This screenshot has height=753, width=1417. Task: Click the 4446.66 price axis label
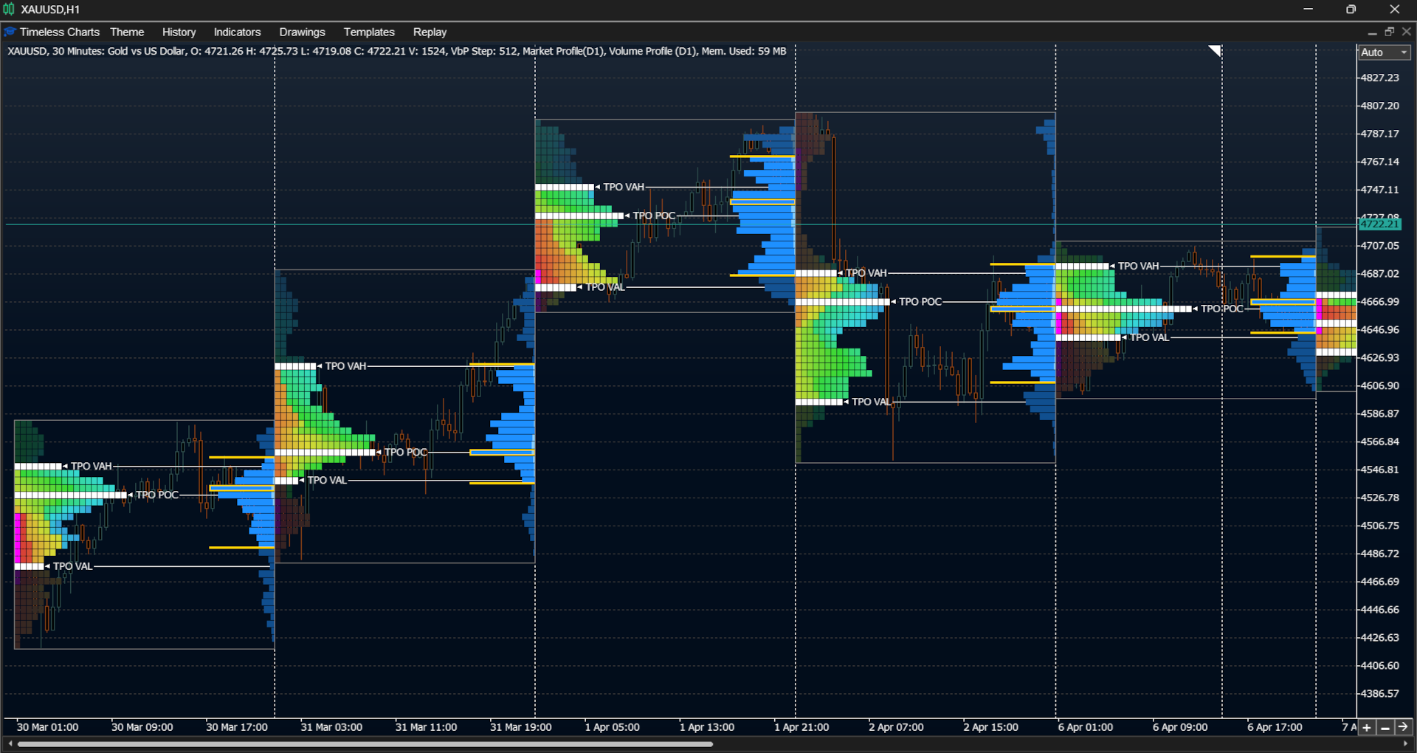pos(1380,611)
